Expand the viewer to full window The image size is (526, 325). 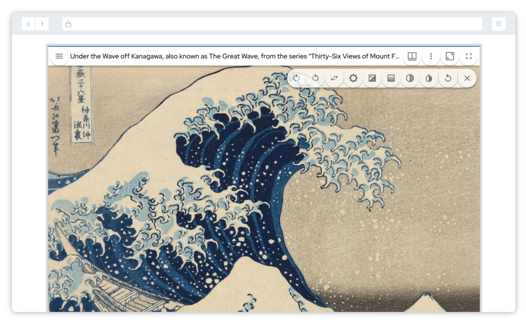tap(450, 56)
